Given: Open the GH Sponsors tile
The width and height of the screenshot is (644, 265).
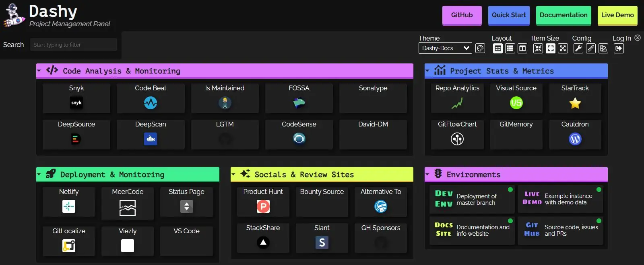Looking at the screenshot, I should 381,238.
